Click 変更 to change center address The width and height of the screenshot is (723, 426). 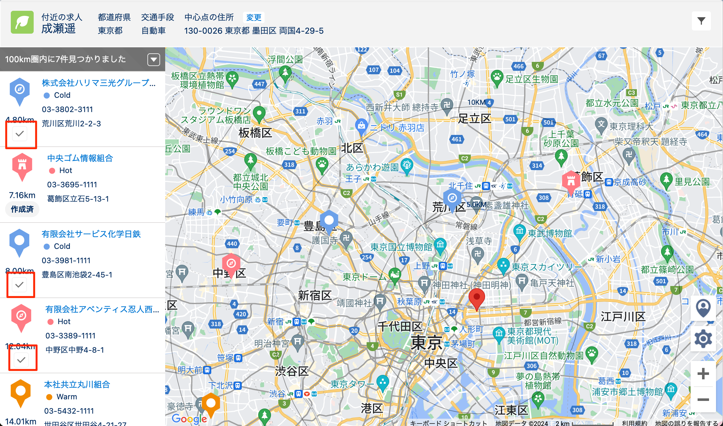[x=253, y=17]
